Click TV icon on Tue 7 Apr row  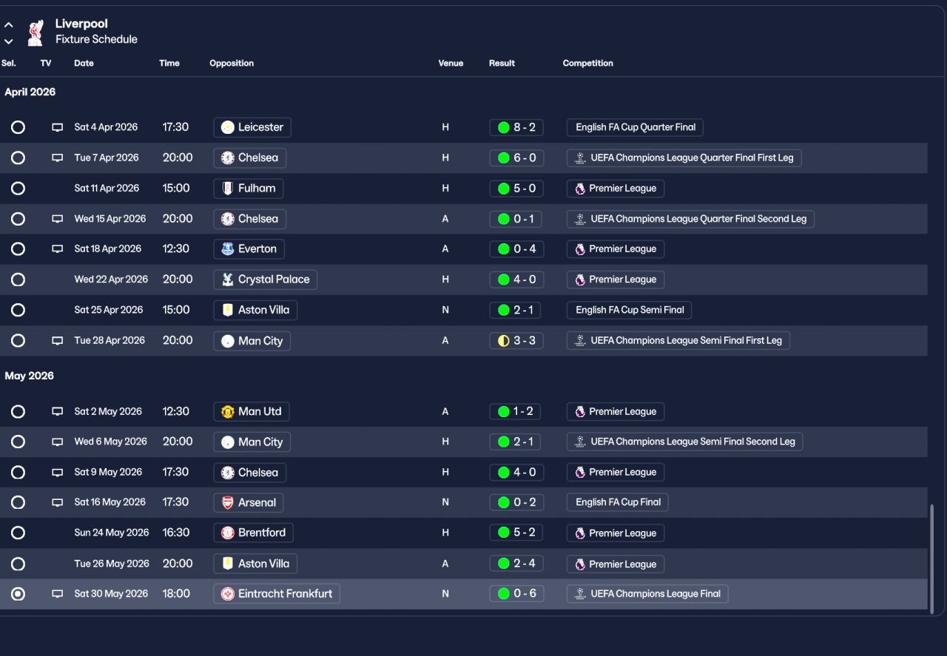57,158
